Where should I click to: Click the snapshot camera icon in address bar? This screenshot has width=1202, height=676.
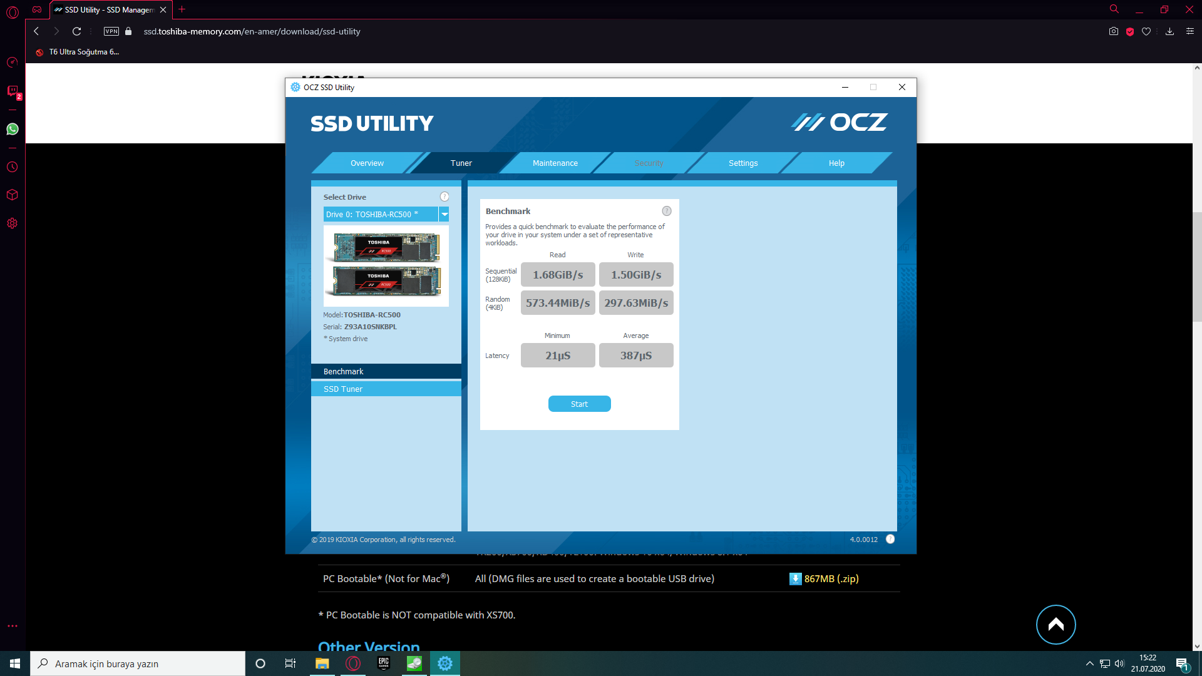click(x=1113, y=31)
